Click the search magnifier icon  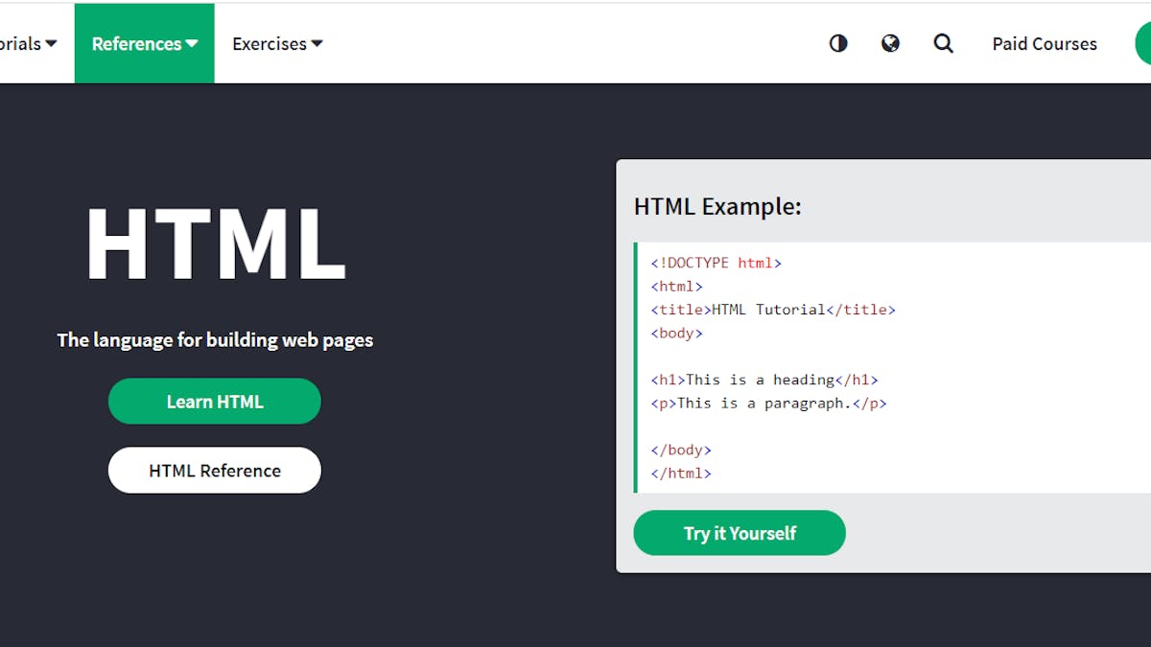point(944,43)
